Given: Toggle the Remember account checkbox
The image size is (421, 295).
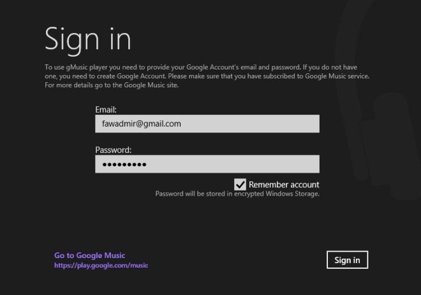Looking at the screenshot, I should point(240,185).
